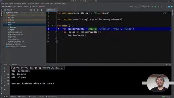174x98 pixels.
Task: Open the File menu
Action: coord(2,4)
